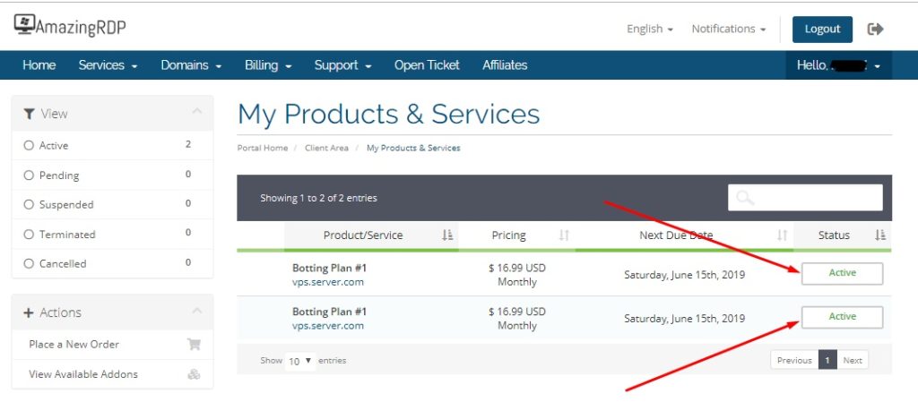Click the plus icon in Actions panel
The width and height of the screenshot is (918, 419).
coord(29,312)
